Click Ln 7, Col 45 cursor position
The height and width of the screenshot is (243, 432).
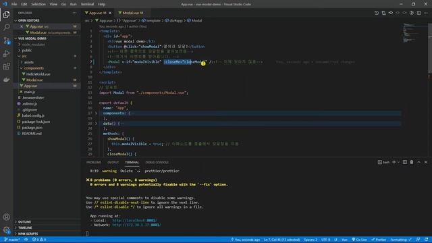[x=281, y=240]
